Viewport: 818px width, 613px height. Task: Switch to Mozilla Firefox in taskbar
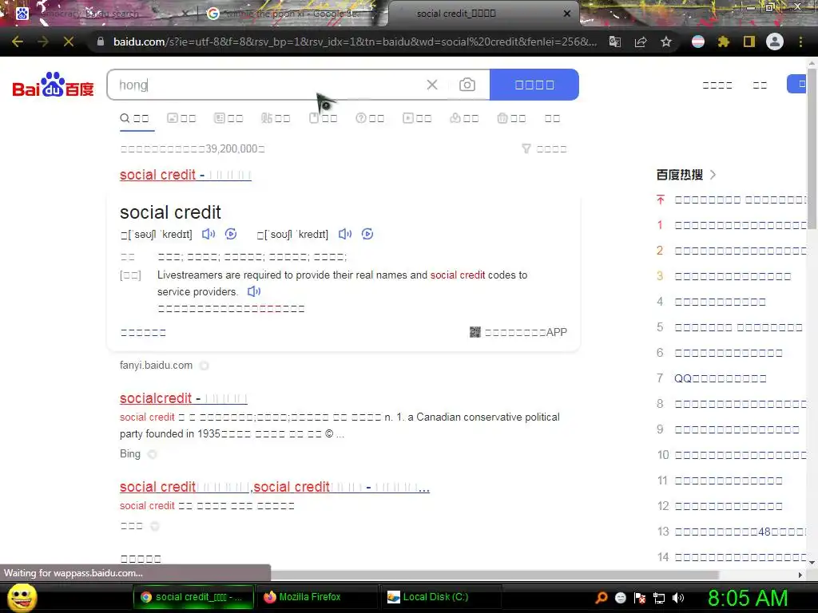[316, 597]
